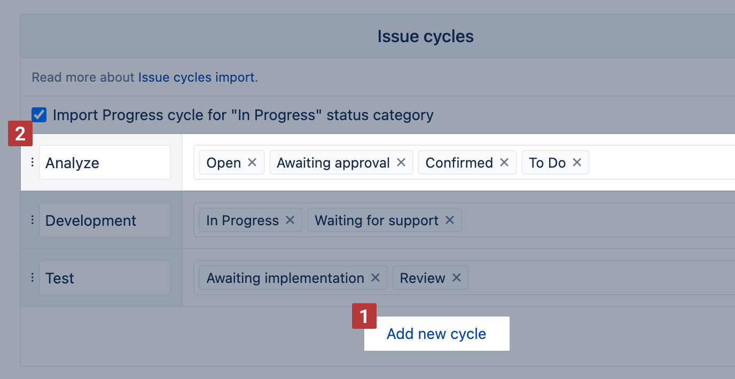Remove the "Awaiting approval" status tag
Viewport: 735px width, 379px height.
point(401,162)
